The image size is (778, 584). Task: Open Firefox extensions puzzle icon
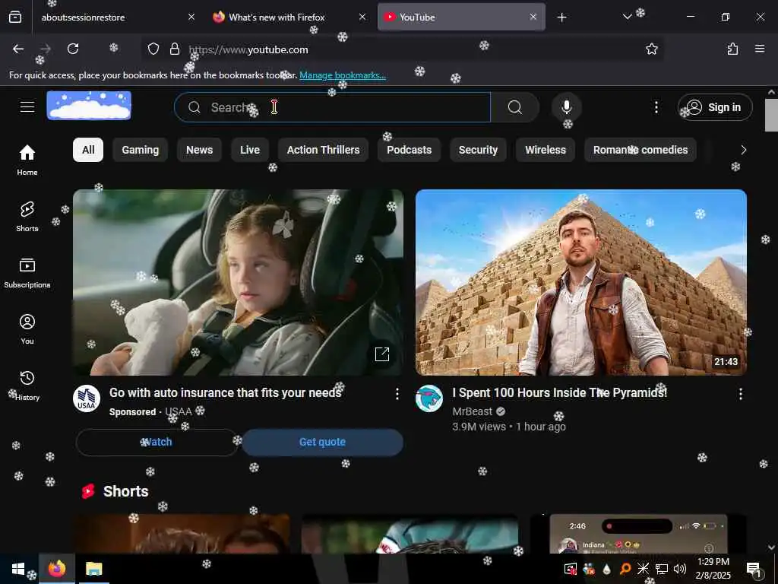pos(733,49)
